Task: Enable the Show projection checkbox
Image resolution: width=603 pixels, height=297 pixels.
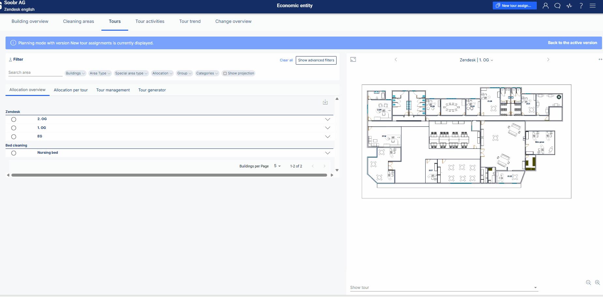Action: point(225,73)
